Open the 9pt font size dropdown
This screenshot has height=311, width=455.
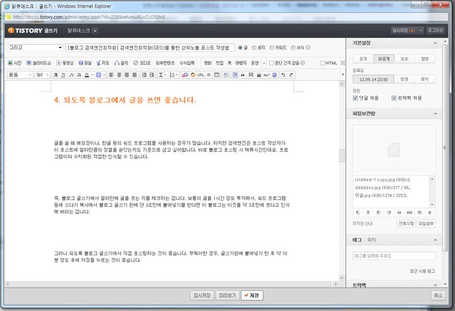[x=42, y=75]
